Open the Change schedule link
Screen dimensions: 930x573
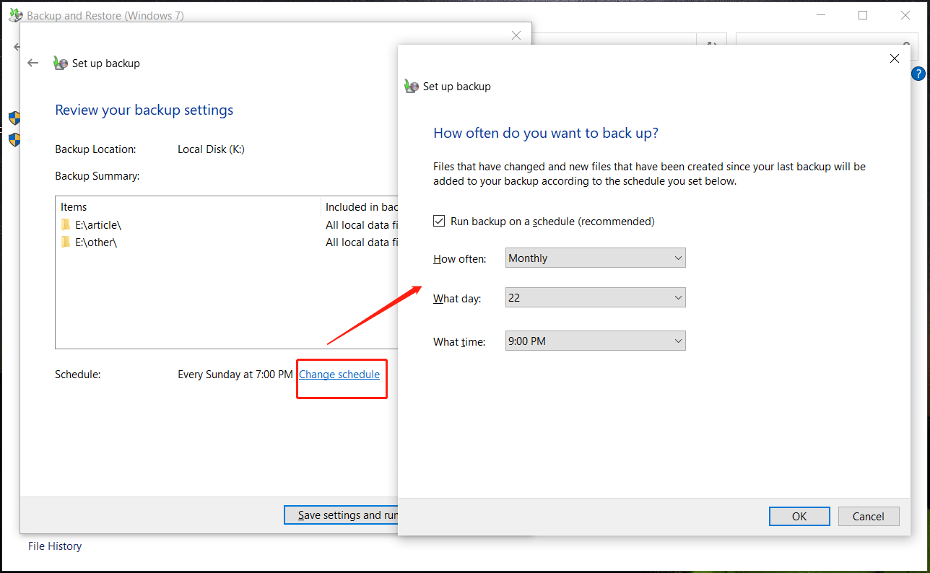[x=339, y=374]
